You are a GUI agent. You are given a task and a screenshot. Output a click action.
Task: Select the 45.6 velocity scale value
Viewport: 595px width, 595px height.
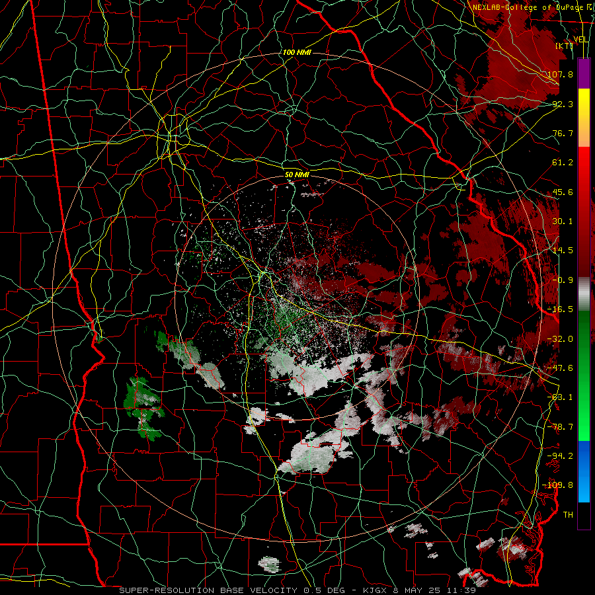[x=563, y=192]
